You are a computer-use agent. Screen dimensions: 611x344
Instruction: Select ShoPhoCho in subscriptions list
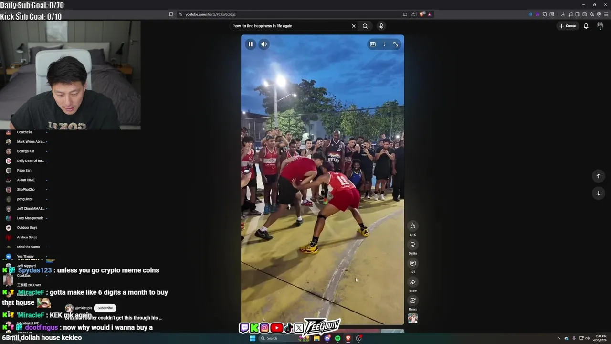[x=26, y=190]
